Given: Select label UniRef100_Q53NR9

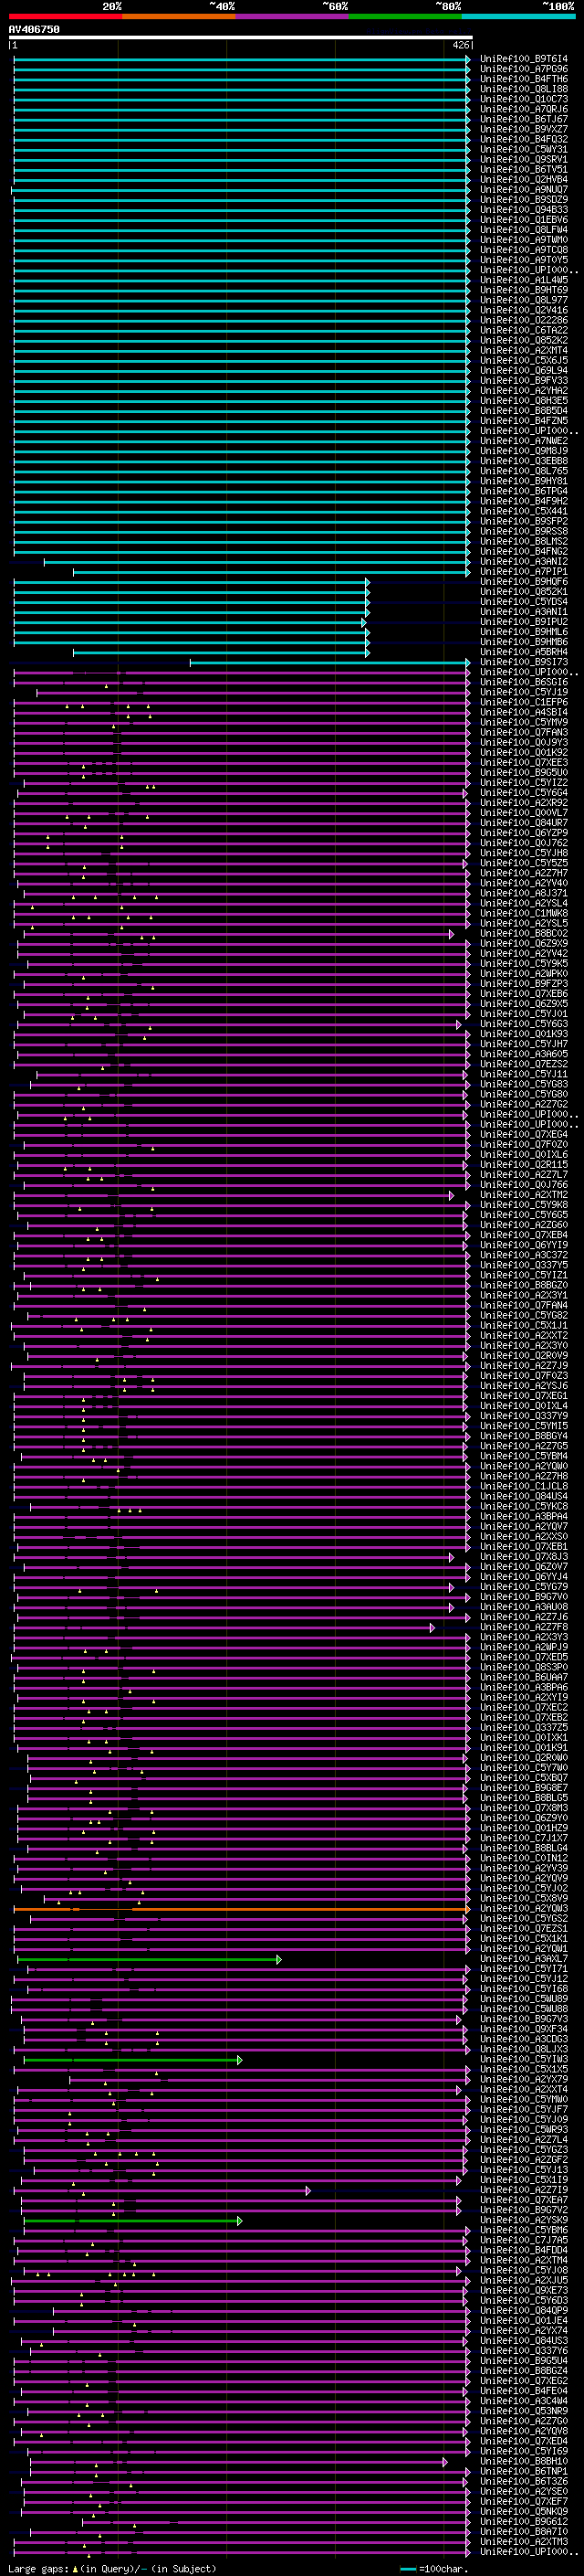Looking at the screenshot, I should pos(524,2411).
